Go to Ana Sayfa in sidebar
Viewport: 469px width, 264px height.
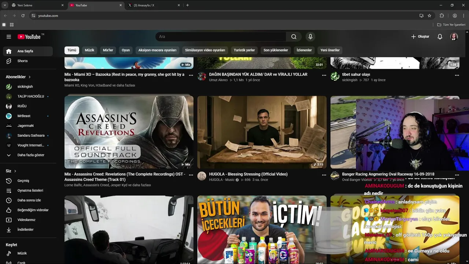tap(28, 51)
